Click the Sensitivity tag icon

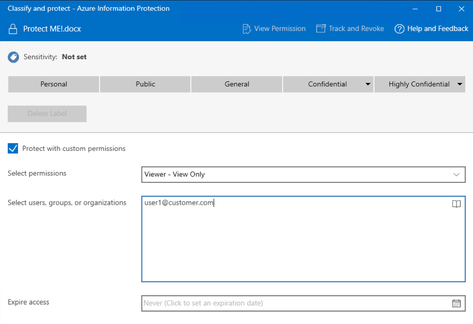13,57
